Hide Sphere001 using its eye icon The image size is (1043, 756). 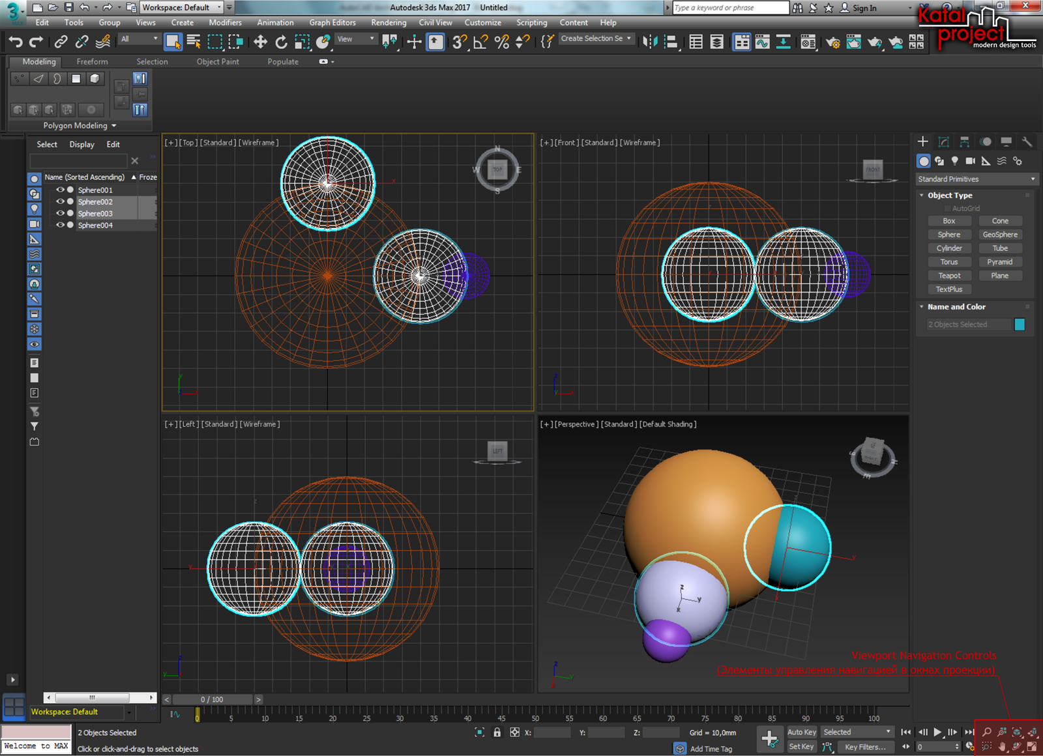tap(60, 190)
